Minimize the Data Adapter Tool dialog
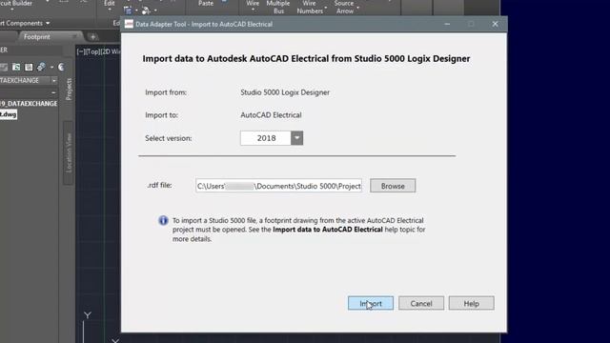Viewport: 610px width, 343px height. (447, 24)
